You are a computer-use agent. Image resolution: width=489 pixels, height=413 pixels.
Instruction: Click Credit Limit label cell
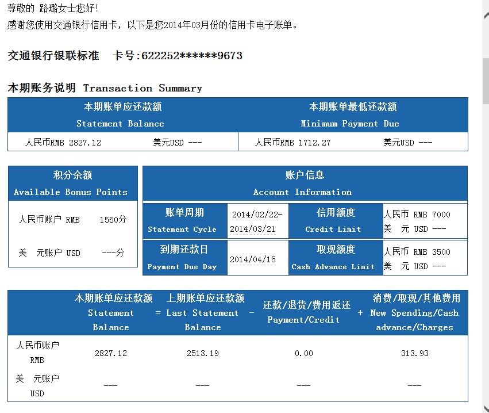coord(336,221)
